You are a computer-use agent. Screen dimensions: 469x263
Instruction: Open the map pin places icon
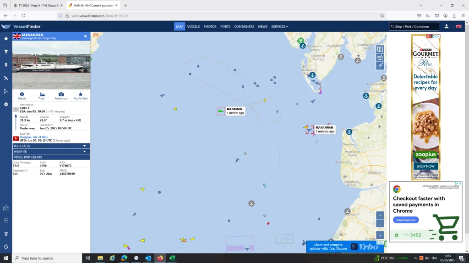tap(6, 65)
